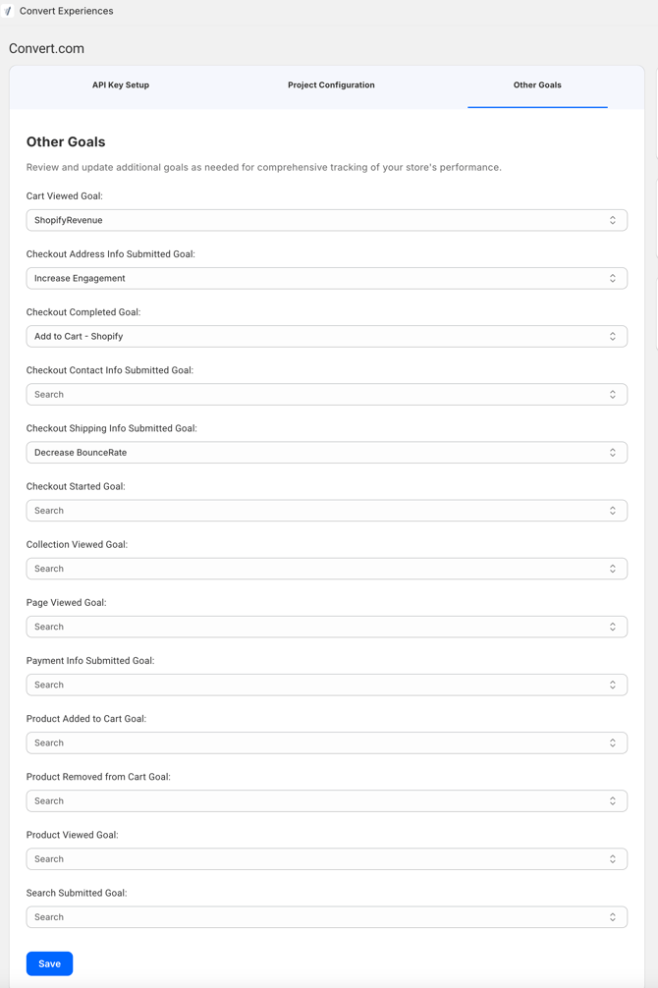Viewport: 658px width, 988px height.
Task: Click chevron icon of Checkout Address Info goal
Action: (612, 278)
